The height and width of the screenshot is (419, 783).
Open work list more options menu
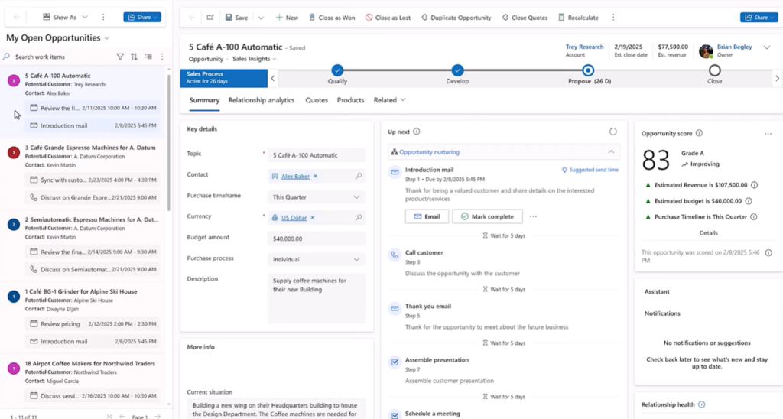(162, 57)
